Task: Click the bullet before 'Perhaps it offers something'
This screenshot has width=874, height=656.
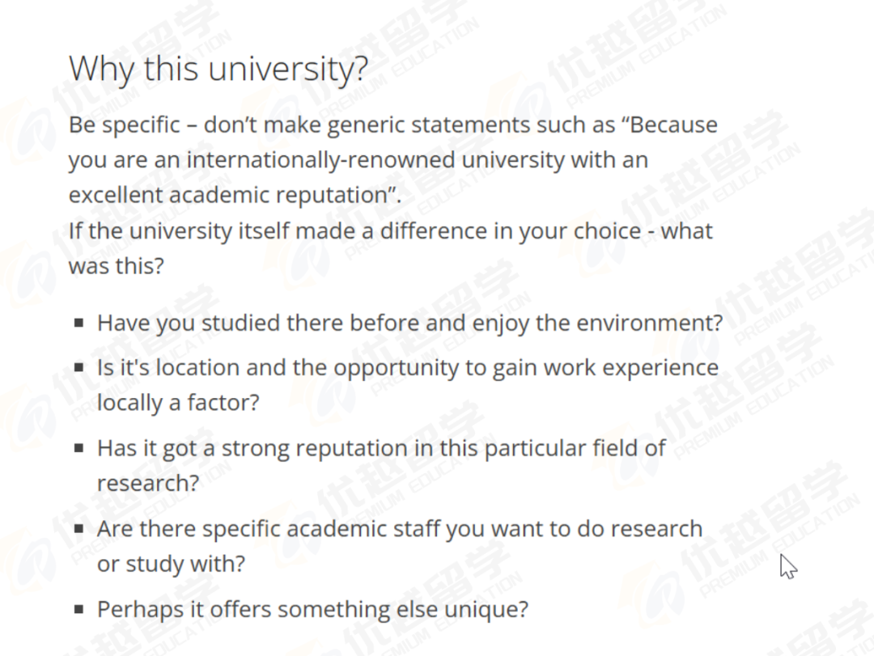Action: [x=79, y=609]
